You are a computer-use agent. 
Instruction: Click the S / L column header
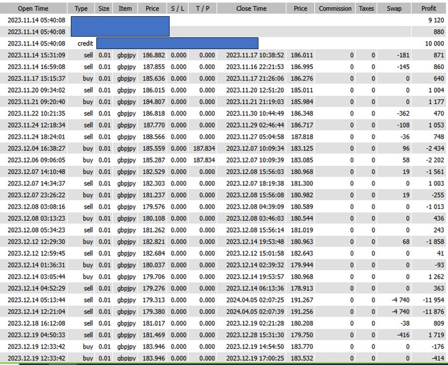pos(177,9)
